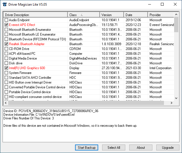Viewport: 182px width, 153px height.
Task: Tick the System Firmware checkbox
Action: pos(6,73)
